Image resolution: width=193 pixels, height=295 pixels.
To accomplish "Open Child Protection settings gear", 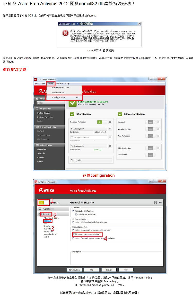I will click(158, 148).
